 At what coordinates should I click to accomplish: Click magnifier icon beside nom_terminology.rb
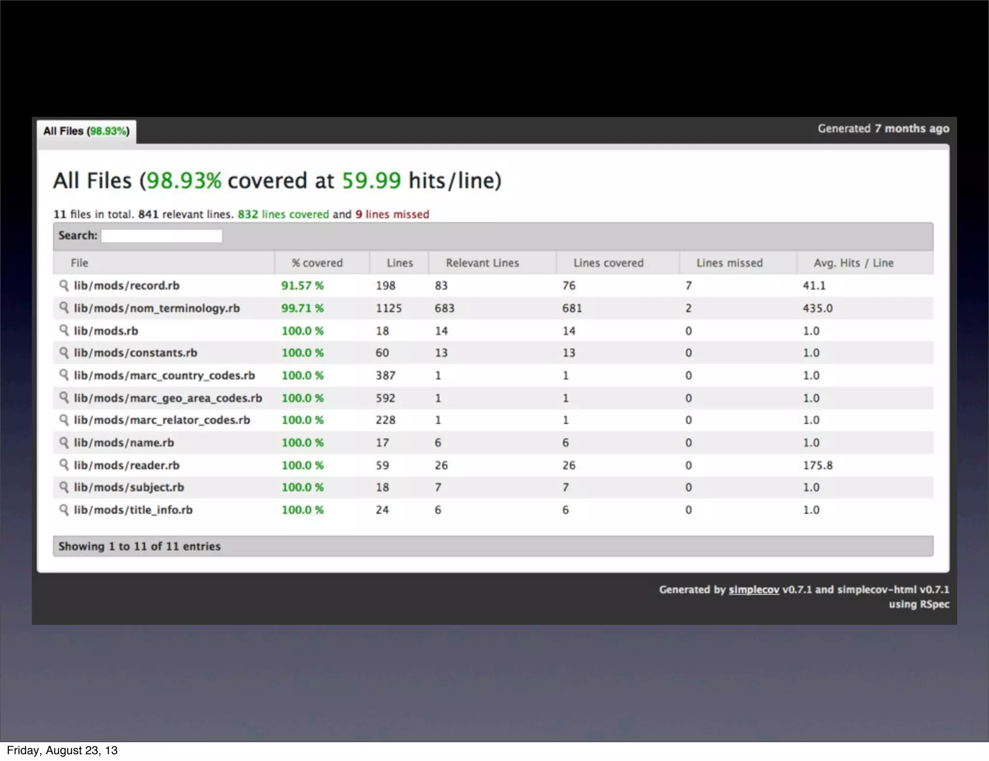click(64, 308)
